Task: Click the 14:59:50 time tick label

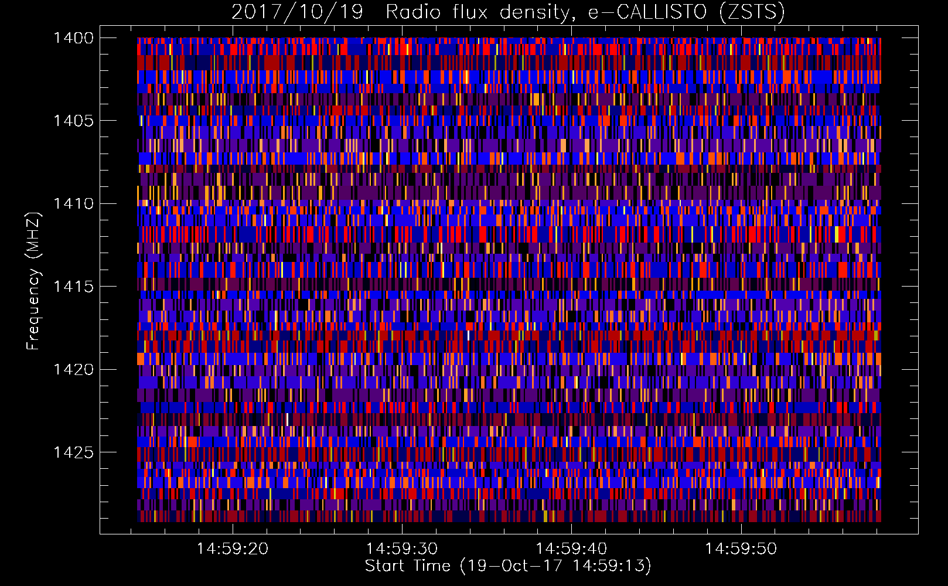Action: (741, 549)
